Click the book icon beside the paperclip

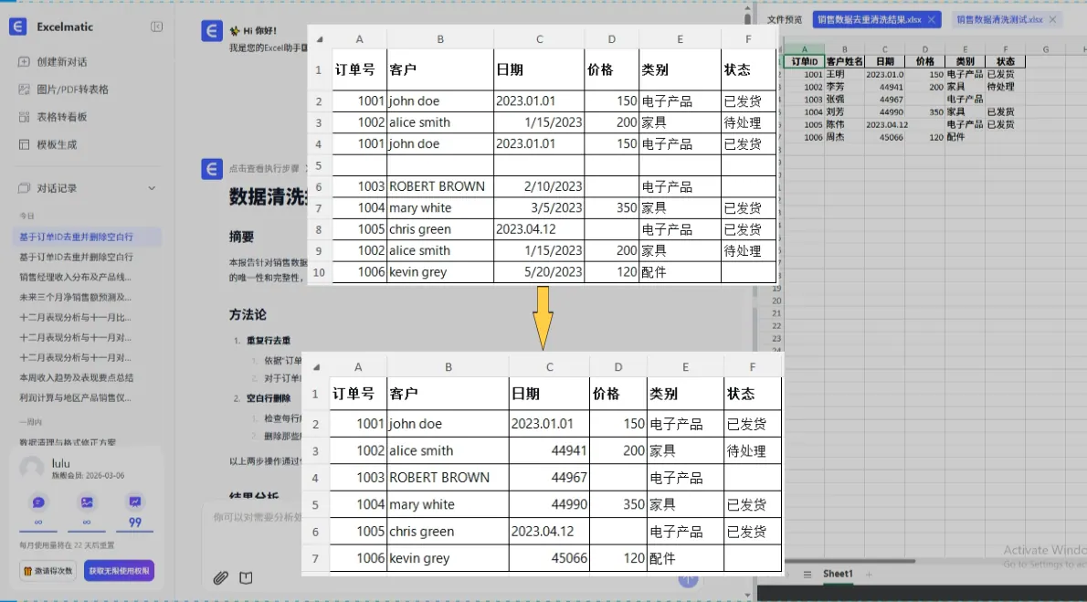246,577
